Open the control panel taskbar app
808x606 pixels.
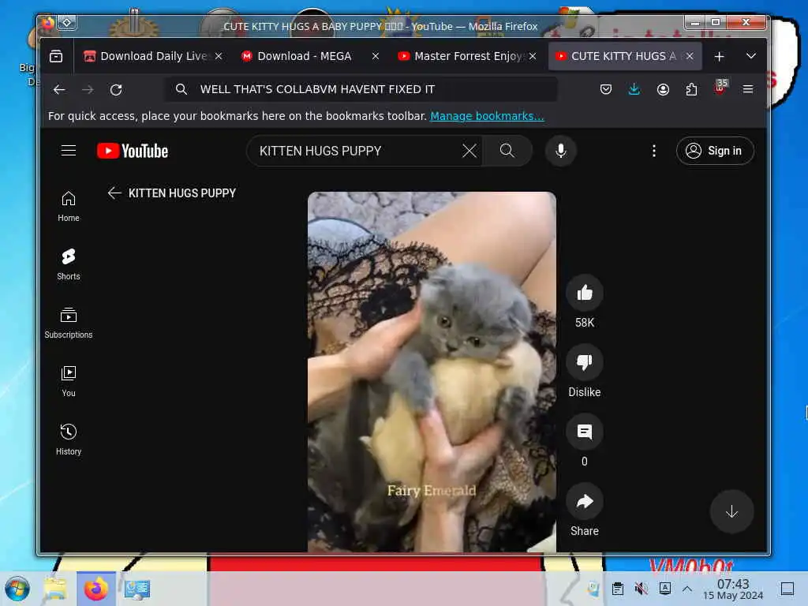[137, 589]
